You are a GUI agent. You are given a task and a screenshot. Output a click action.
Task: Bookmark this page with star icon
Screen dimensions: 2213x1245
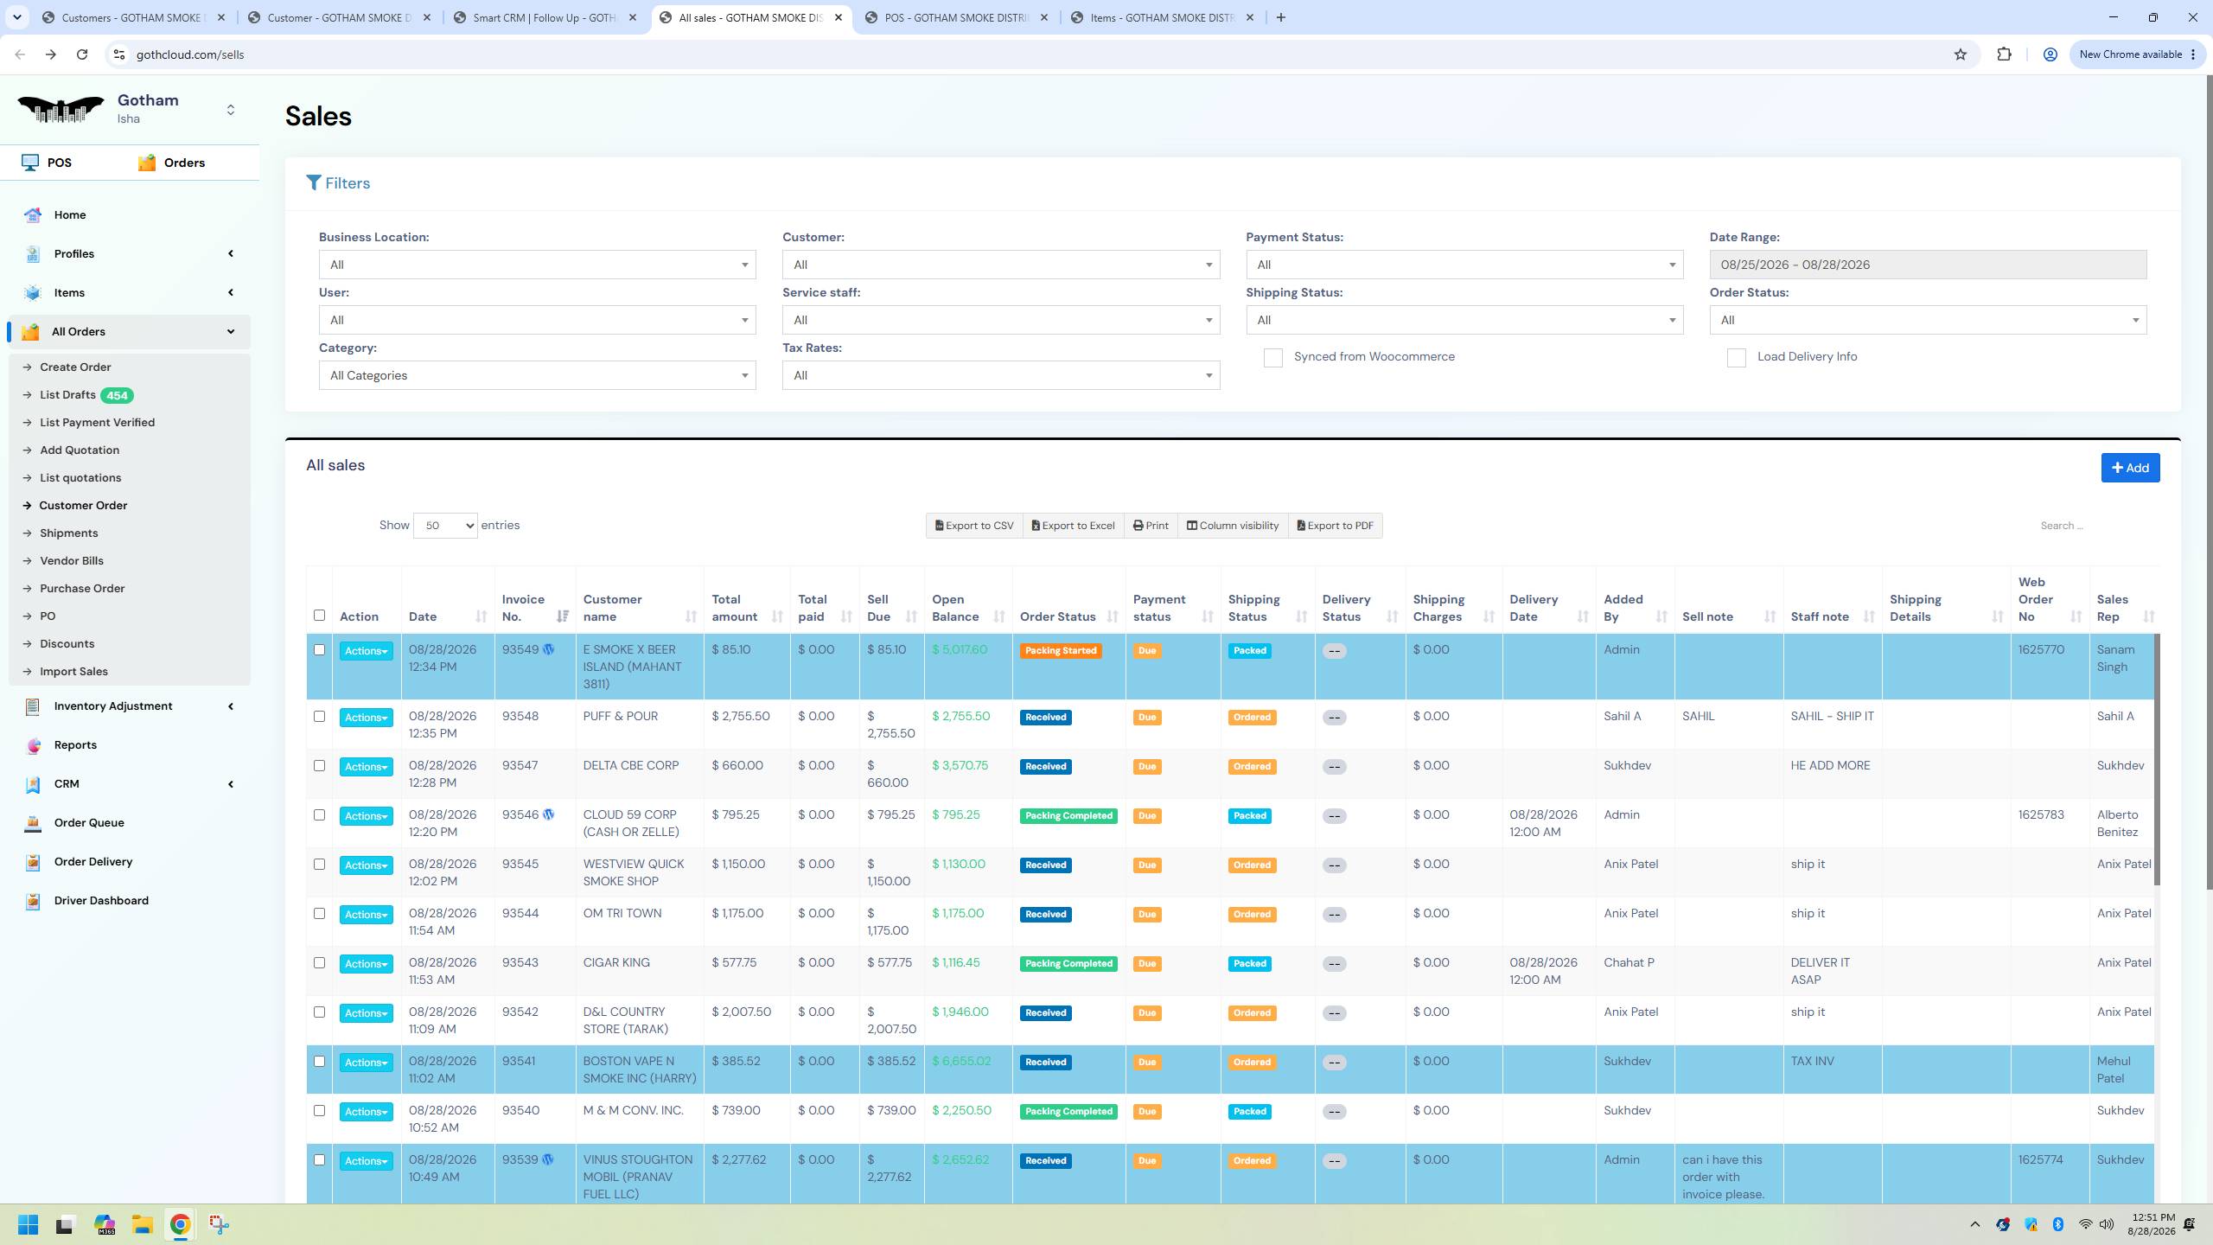1961,54
